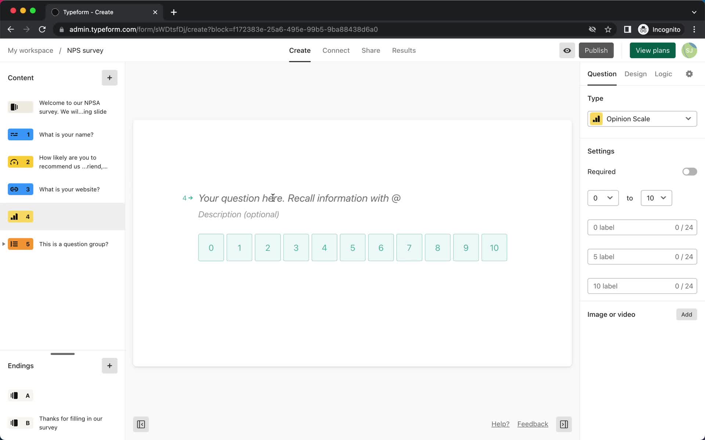Click the add endings plus icon
The image size is (705, 440).
[x=110, y=366]
